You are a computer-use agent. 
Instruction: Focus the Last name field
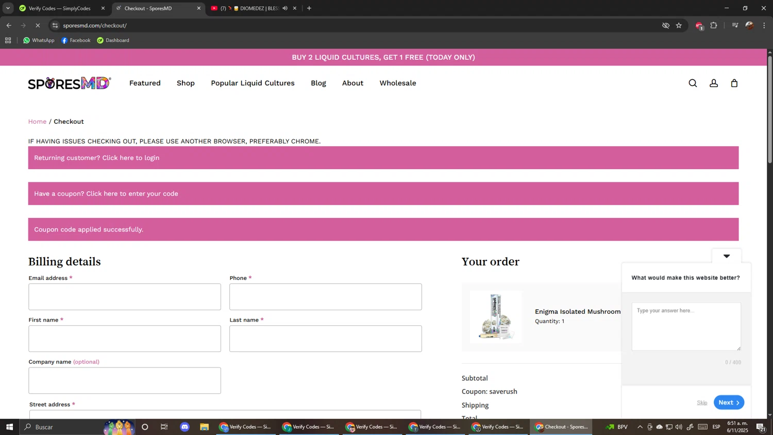[x=326, y=339]
